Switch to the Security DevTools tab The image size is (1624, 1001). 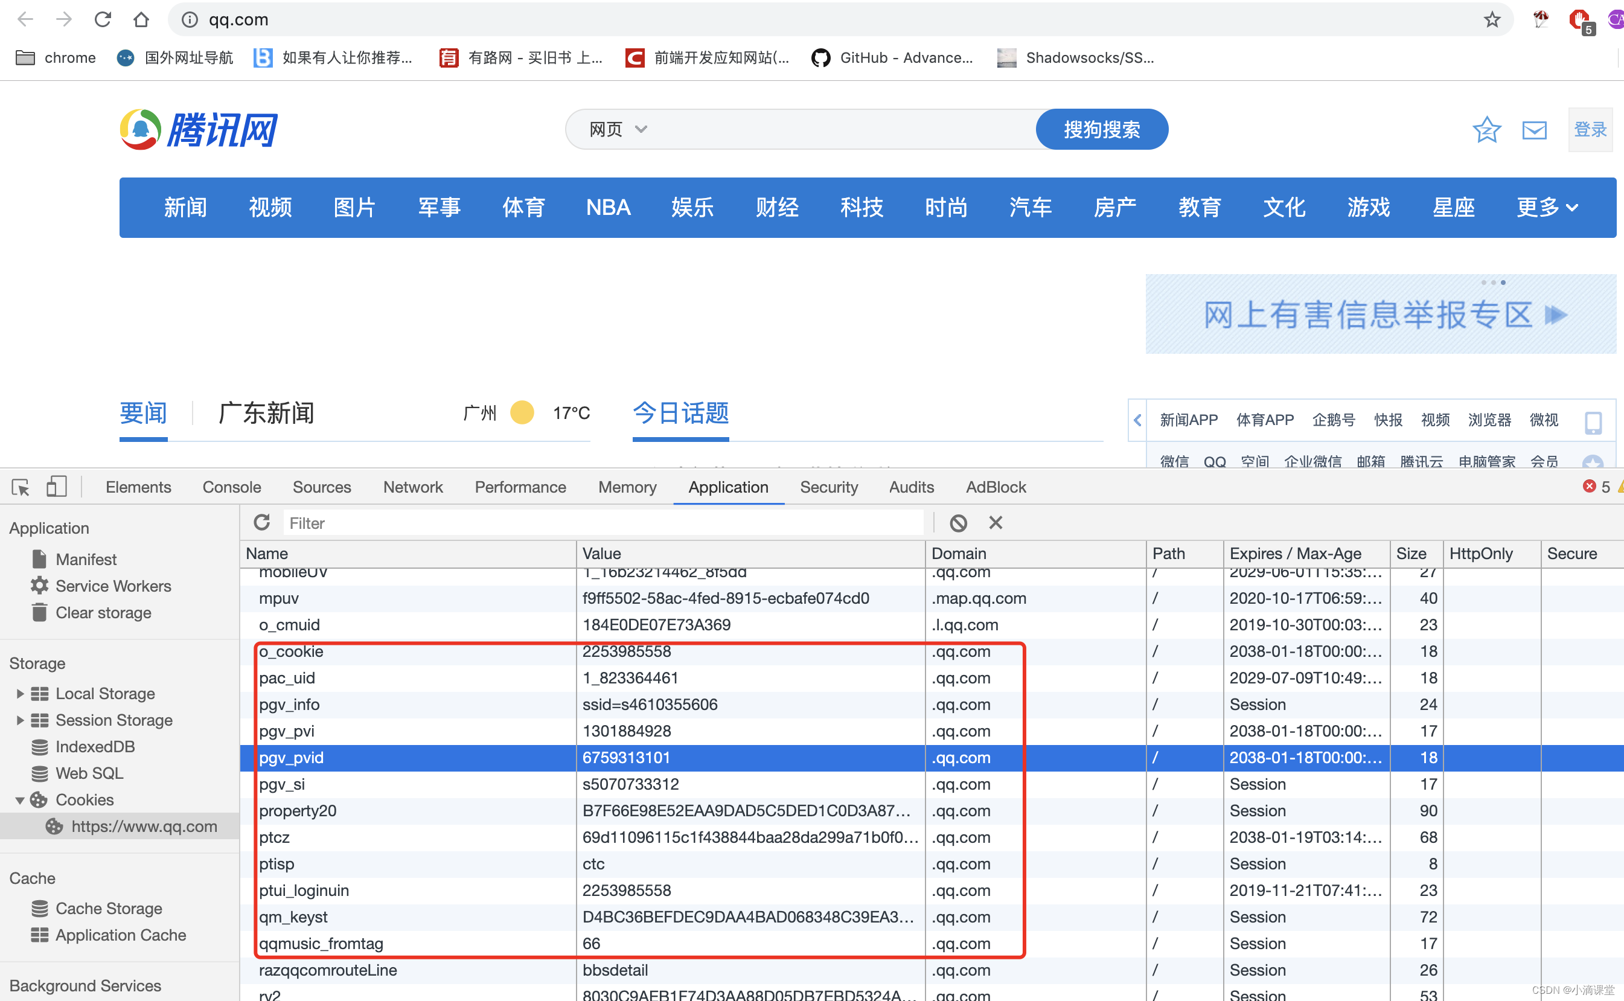click(x=829, y=487)
